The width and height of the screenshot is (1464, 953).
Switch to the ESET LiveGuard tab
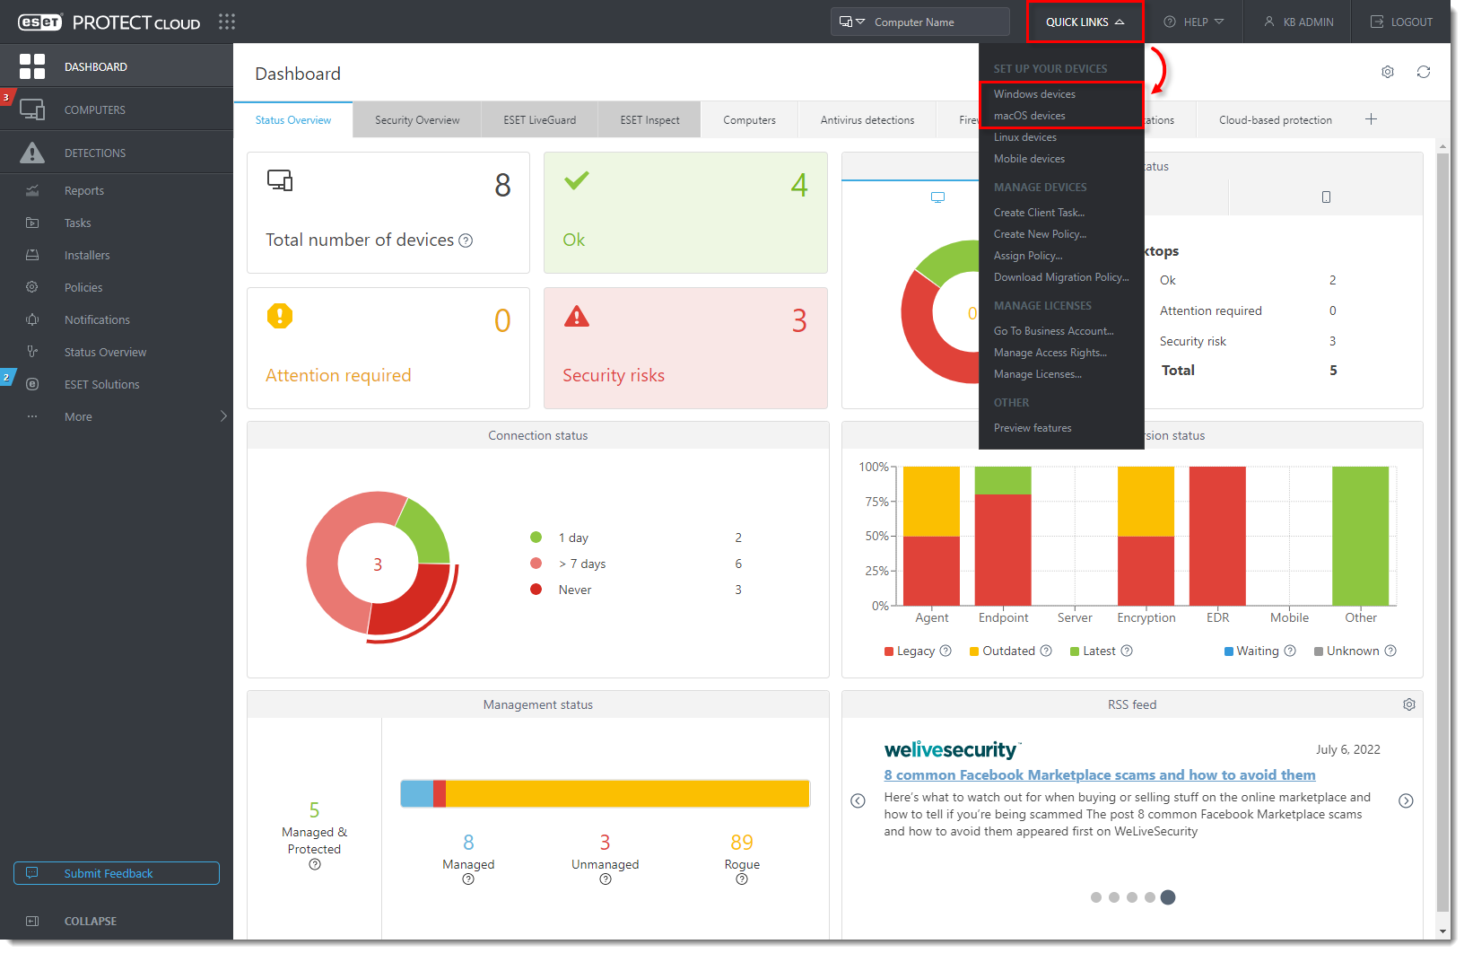click(540, 120)
